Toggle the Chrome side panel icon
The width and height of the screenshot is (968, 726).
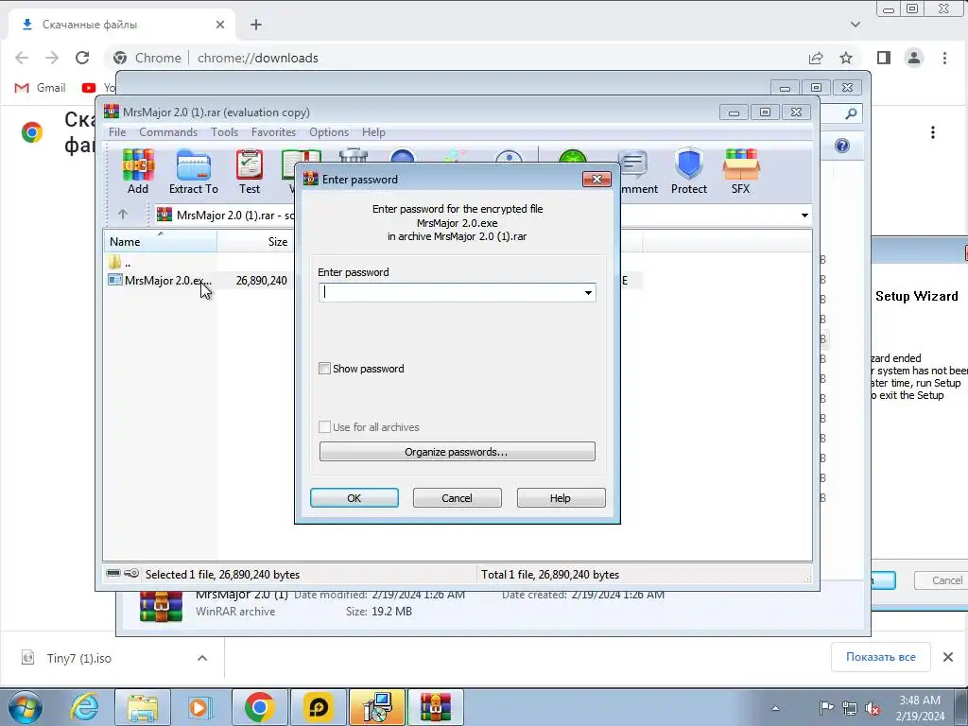click(x=884, y=58)
